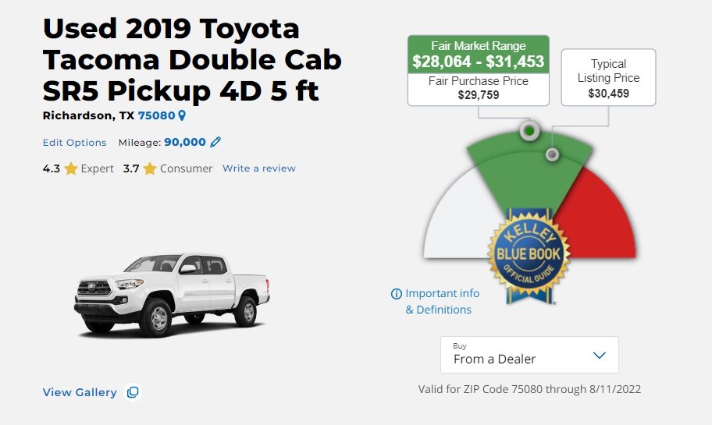
Task: Click the Expert rating gold star
Action: tap(71, 168)
